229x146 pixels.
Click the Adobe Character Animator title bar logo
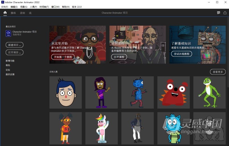coord(3,2)
